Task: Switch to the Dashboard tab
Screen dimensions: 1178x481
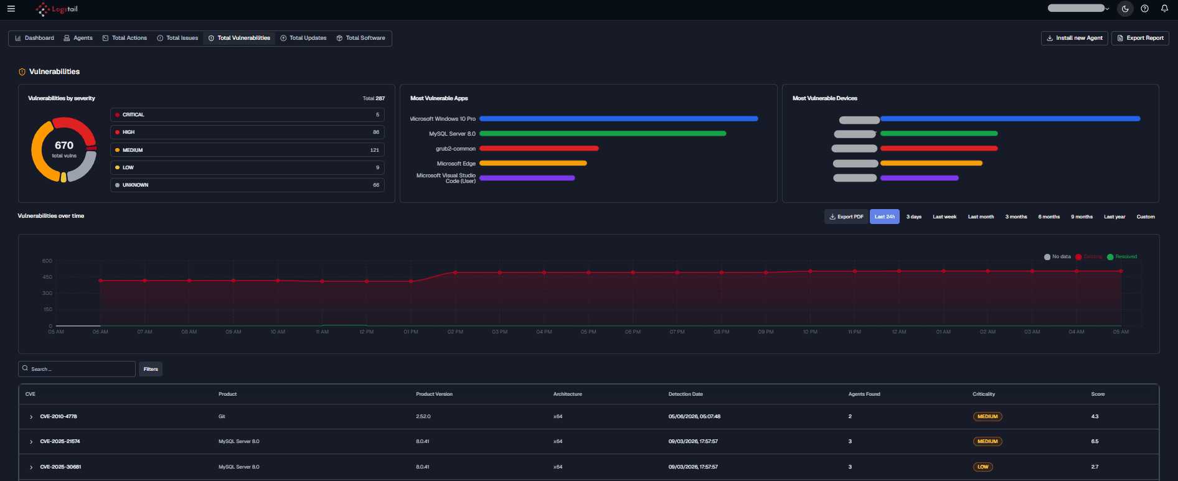Action: click(x=34, y=38)
